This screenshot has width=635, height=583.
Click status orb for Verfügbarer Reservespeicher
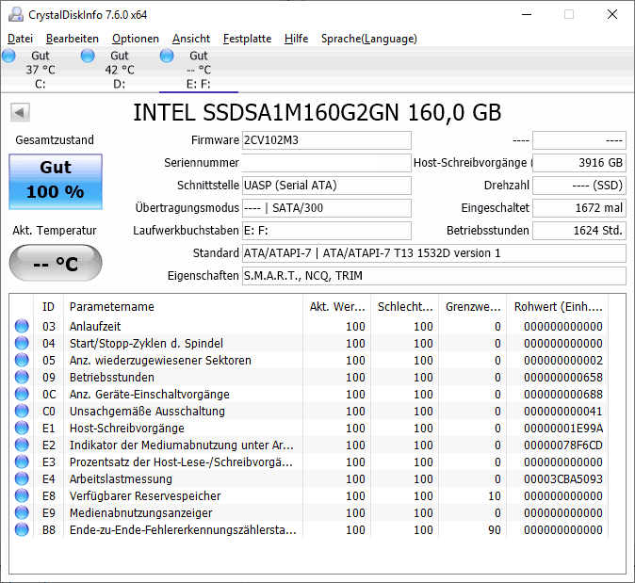[22, 496]
